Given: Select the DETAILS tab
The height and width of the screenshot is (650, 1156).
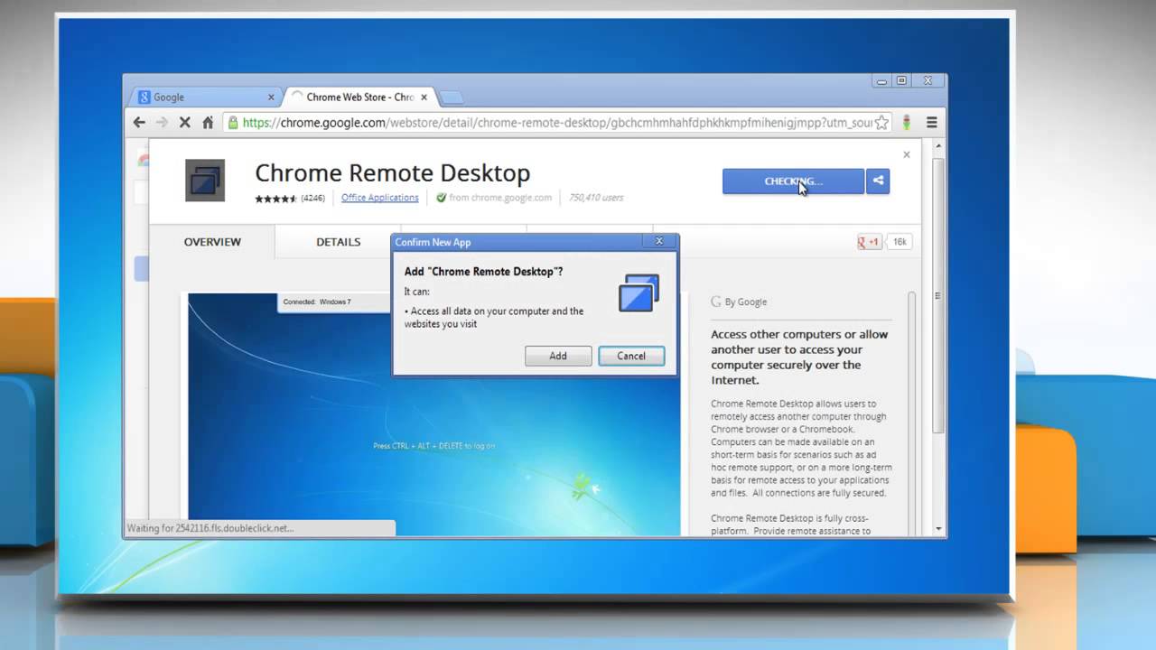Looking at the screenshot, I should pos(338,242).
